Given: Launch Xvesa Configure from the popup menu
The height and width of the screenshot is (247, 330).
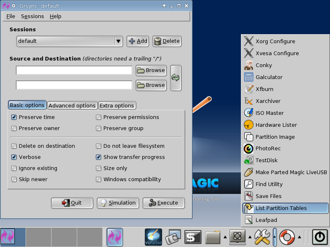Looking at the screenshot, I should 285,53.
